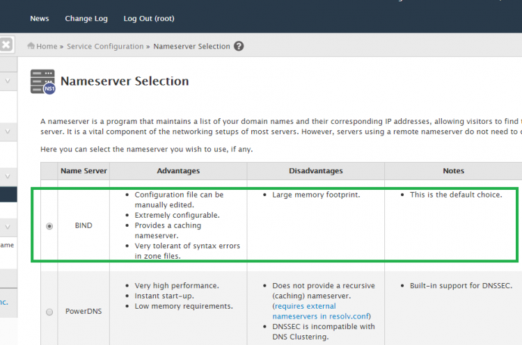
Task: Click the Notes column header
Action: tap(453, 171)
